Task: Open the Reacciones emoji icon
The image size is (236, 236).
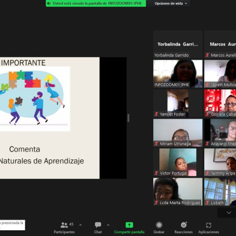Action: 183,225
